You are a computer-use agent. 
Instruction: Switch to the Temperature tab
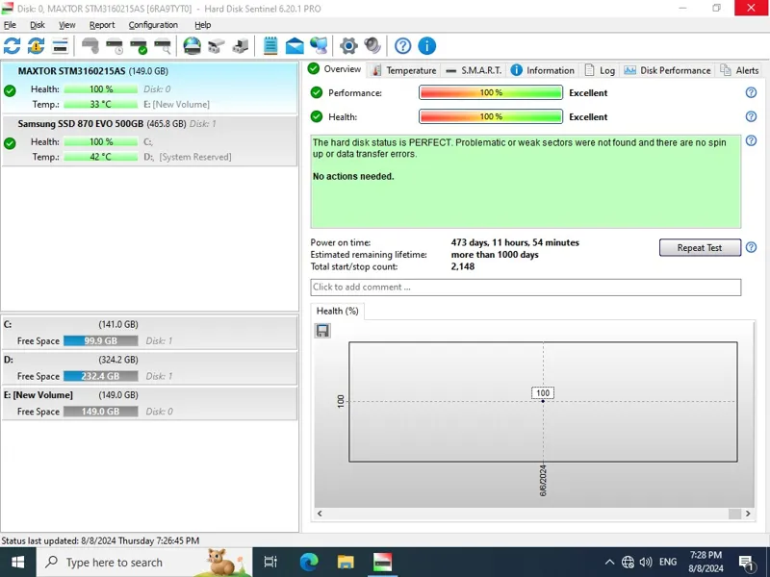coord(404,70)
